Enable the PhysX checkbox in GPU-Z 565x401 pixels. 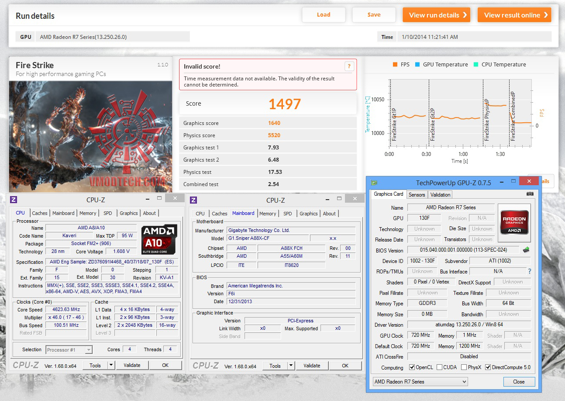464,367
